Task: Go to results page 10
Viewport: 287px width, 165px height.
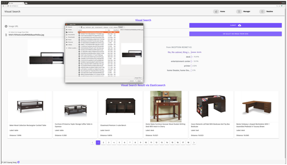Action: pyautogui.click(x=146, y=143)
